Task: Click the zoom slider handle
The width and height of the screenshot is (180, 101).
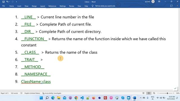Action: [167, 93]
